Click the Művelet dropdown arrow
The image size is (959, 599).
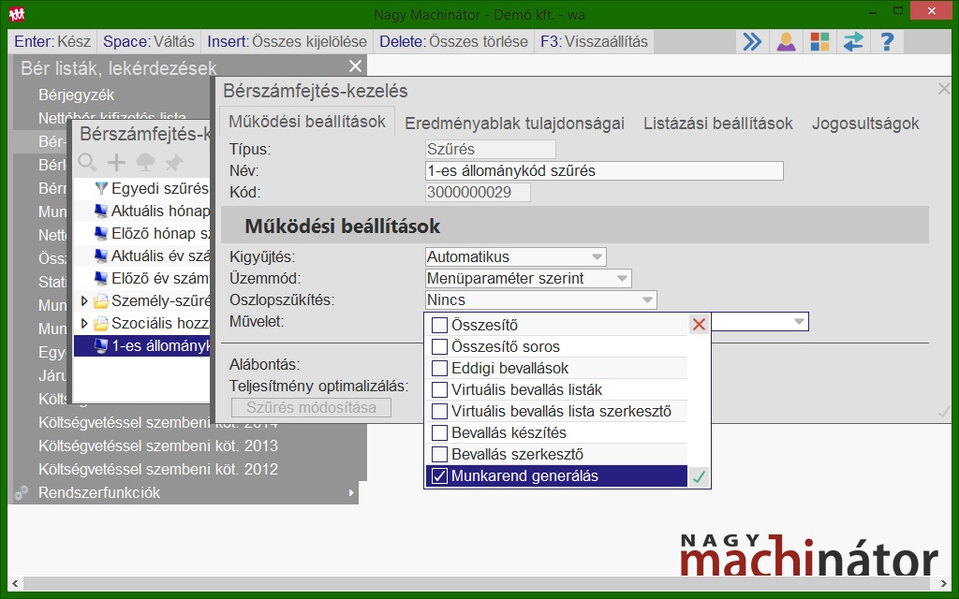click(x=799, y=322)
